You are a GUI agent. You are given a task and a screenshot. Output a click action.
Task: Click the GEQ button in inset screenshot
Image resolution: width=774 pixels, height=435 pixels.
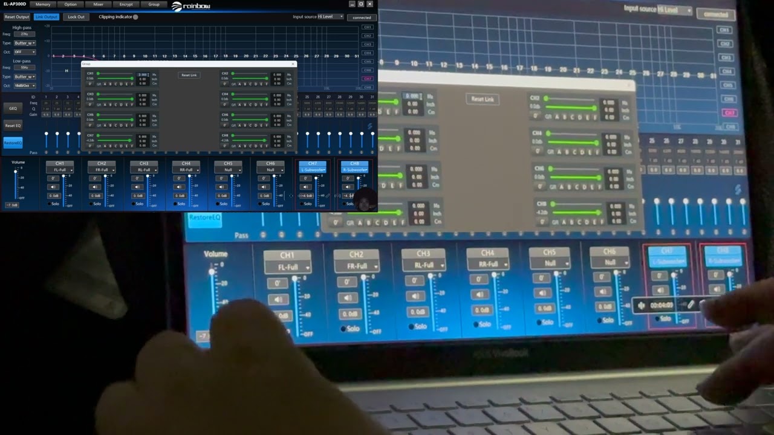tap(13, 108)
